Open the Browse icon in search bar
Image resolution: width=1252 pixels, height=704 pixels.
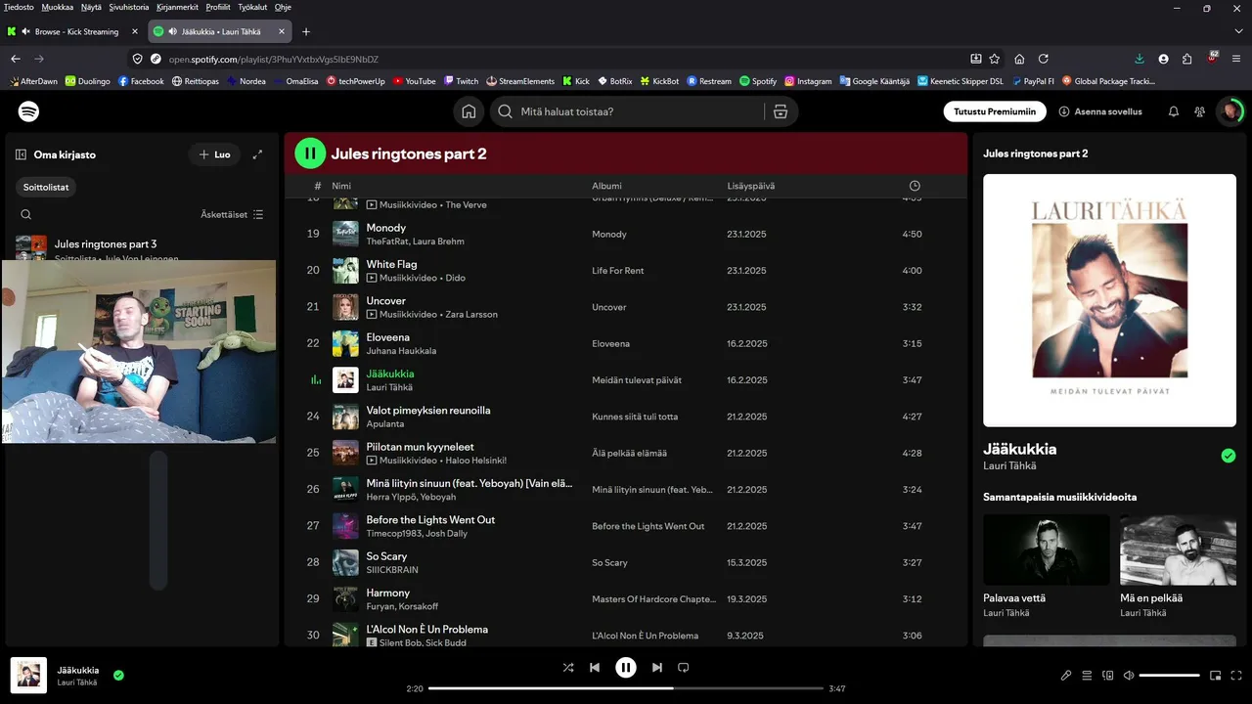point(780,111)
